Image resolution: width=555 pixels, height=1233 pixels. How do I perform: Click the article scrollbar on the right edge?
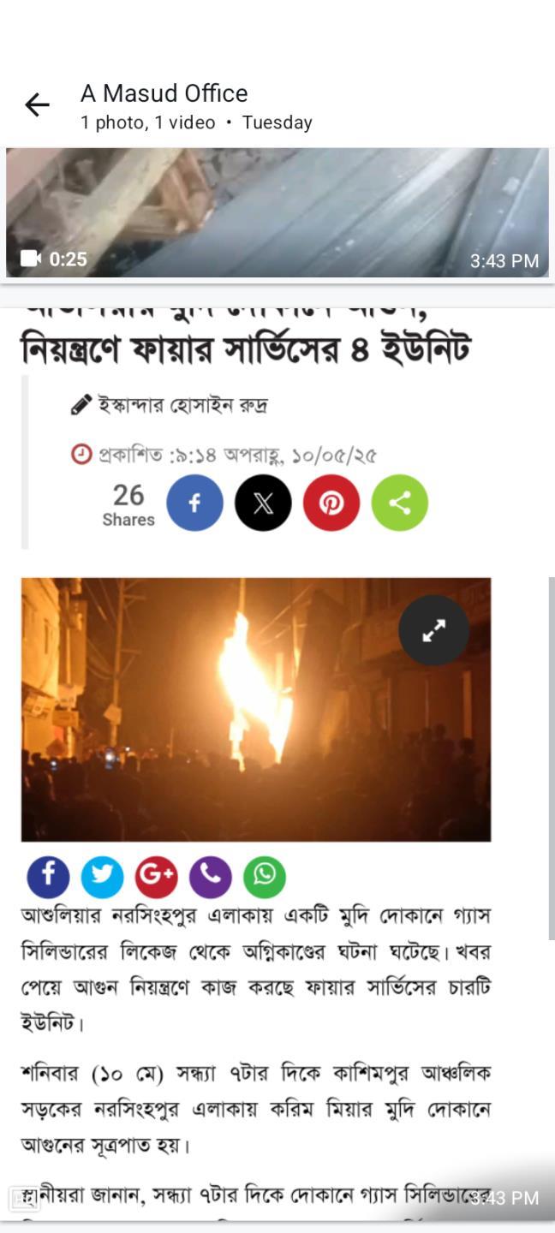click(x=551, y=758)
